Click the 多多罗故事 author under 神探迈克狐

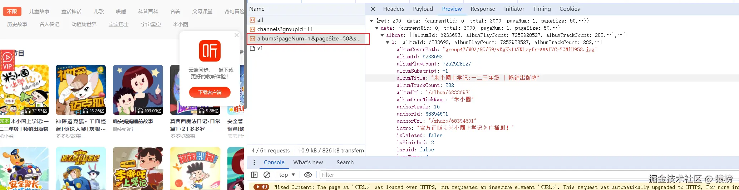point(68,136)
